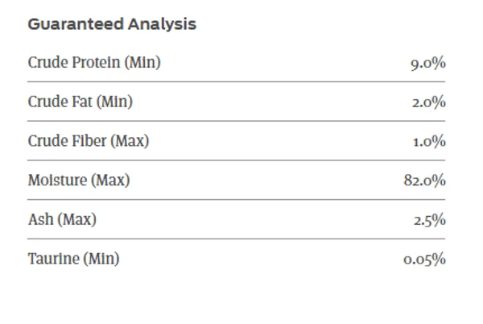
Task: Click the 2.5% ash value
Action: point(429,220)
